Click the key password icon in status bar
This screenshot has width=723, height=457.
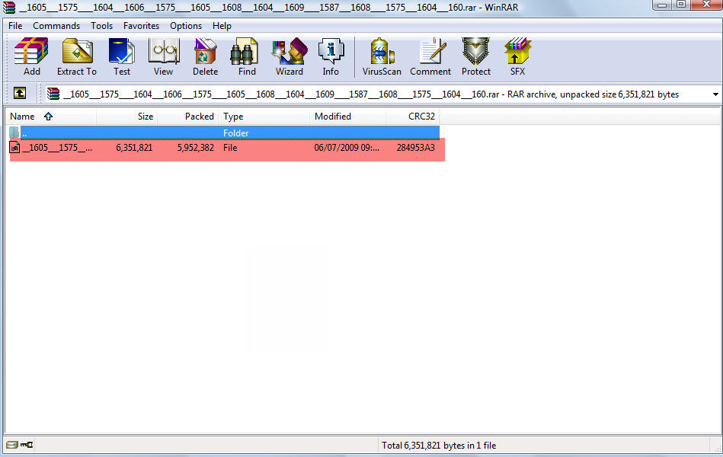pyautogui.click(x=27, y=445)
